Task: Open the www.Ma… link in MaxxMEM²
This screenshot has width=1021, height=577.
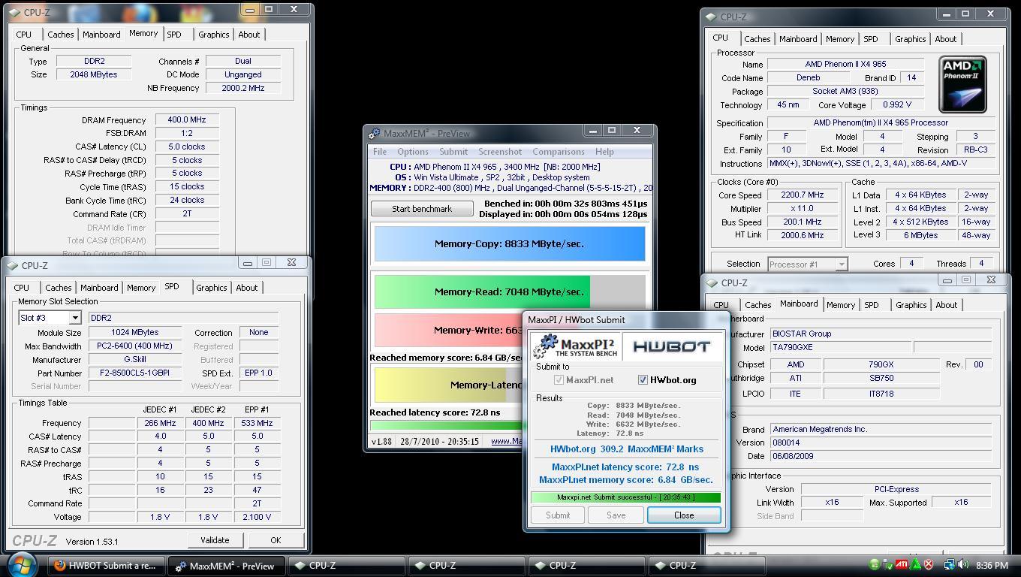Action: 507,441
